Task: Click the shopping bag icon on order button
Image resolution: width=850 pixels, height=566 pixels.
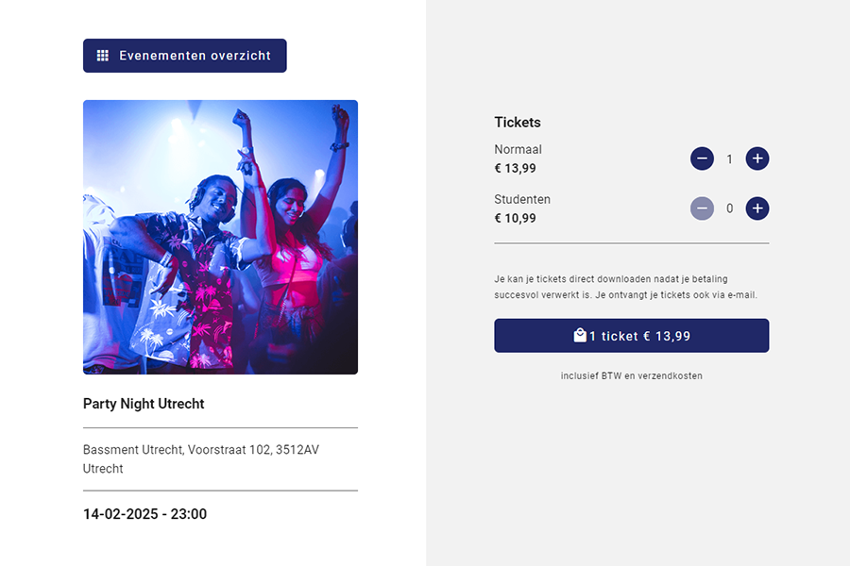Action: 580,335
